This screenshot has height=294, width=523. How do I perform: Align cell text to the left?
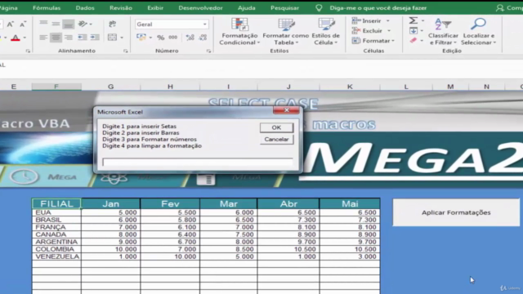(43, 38)
